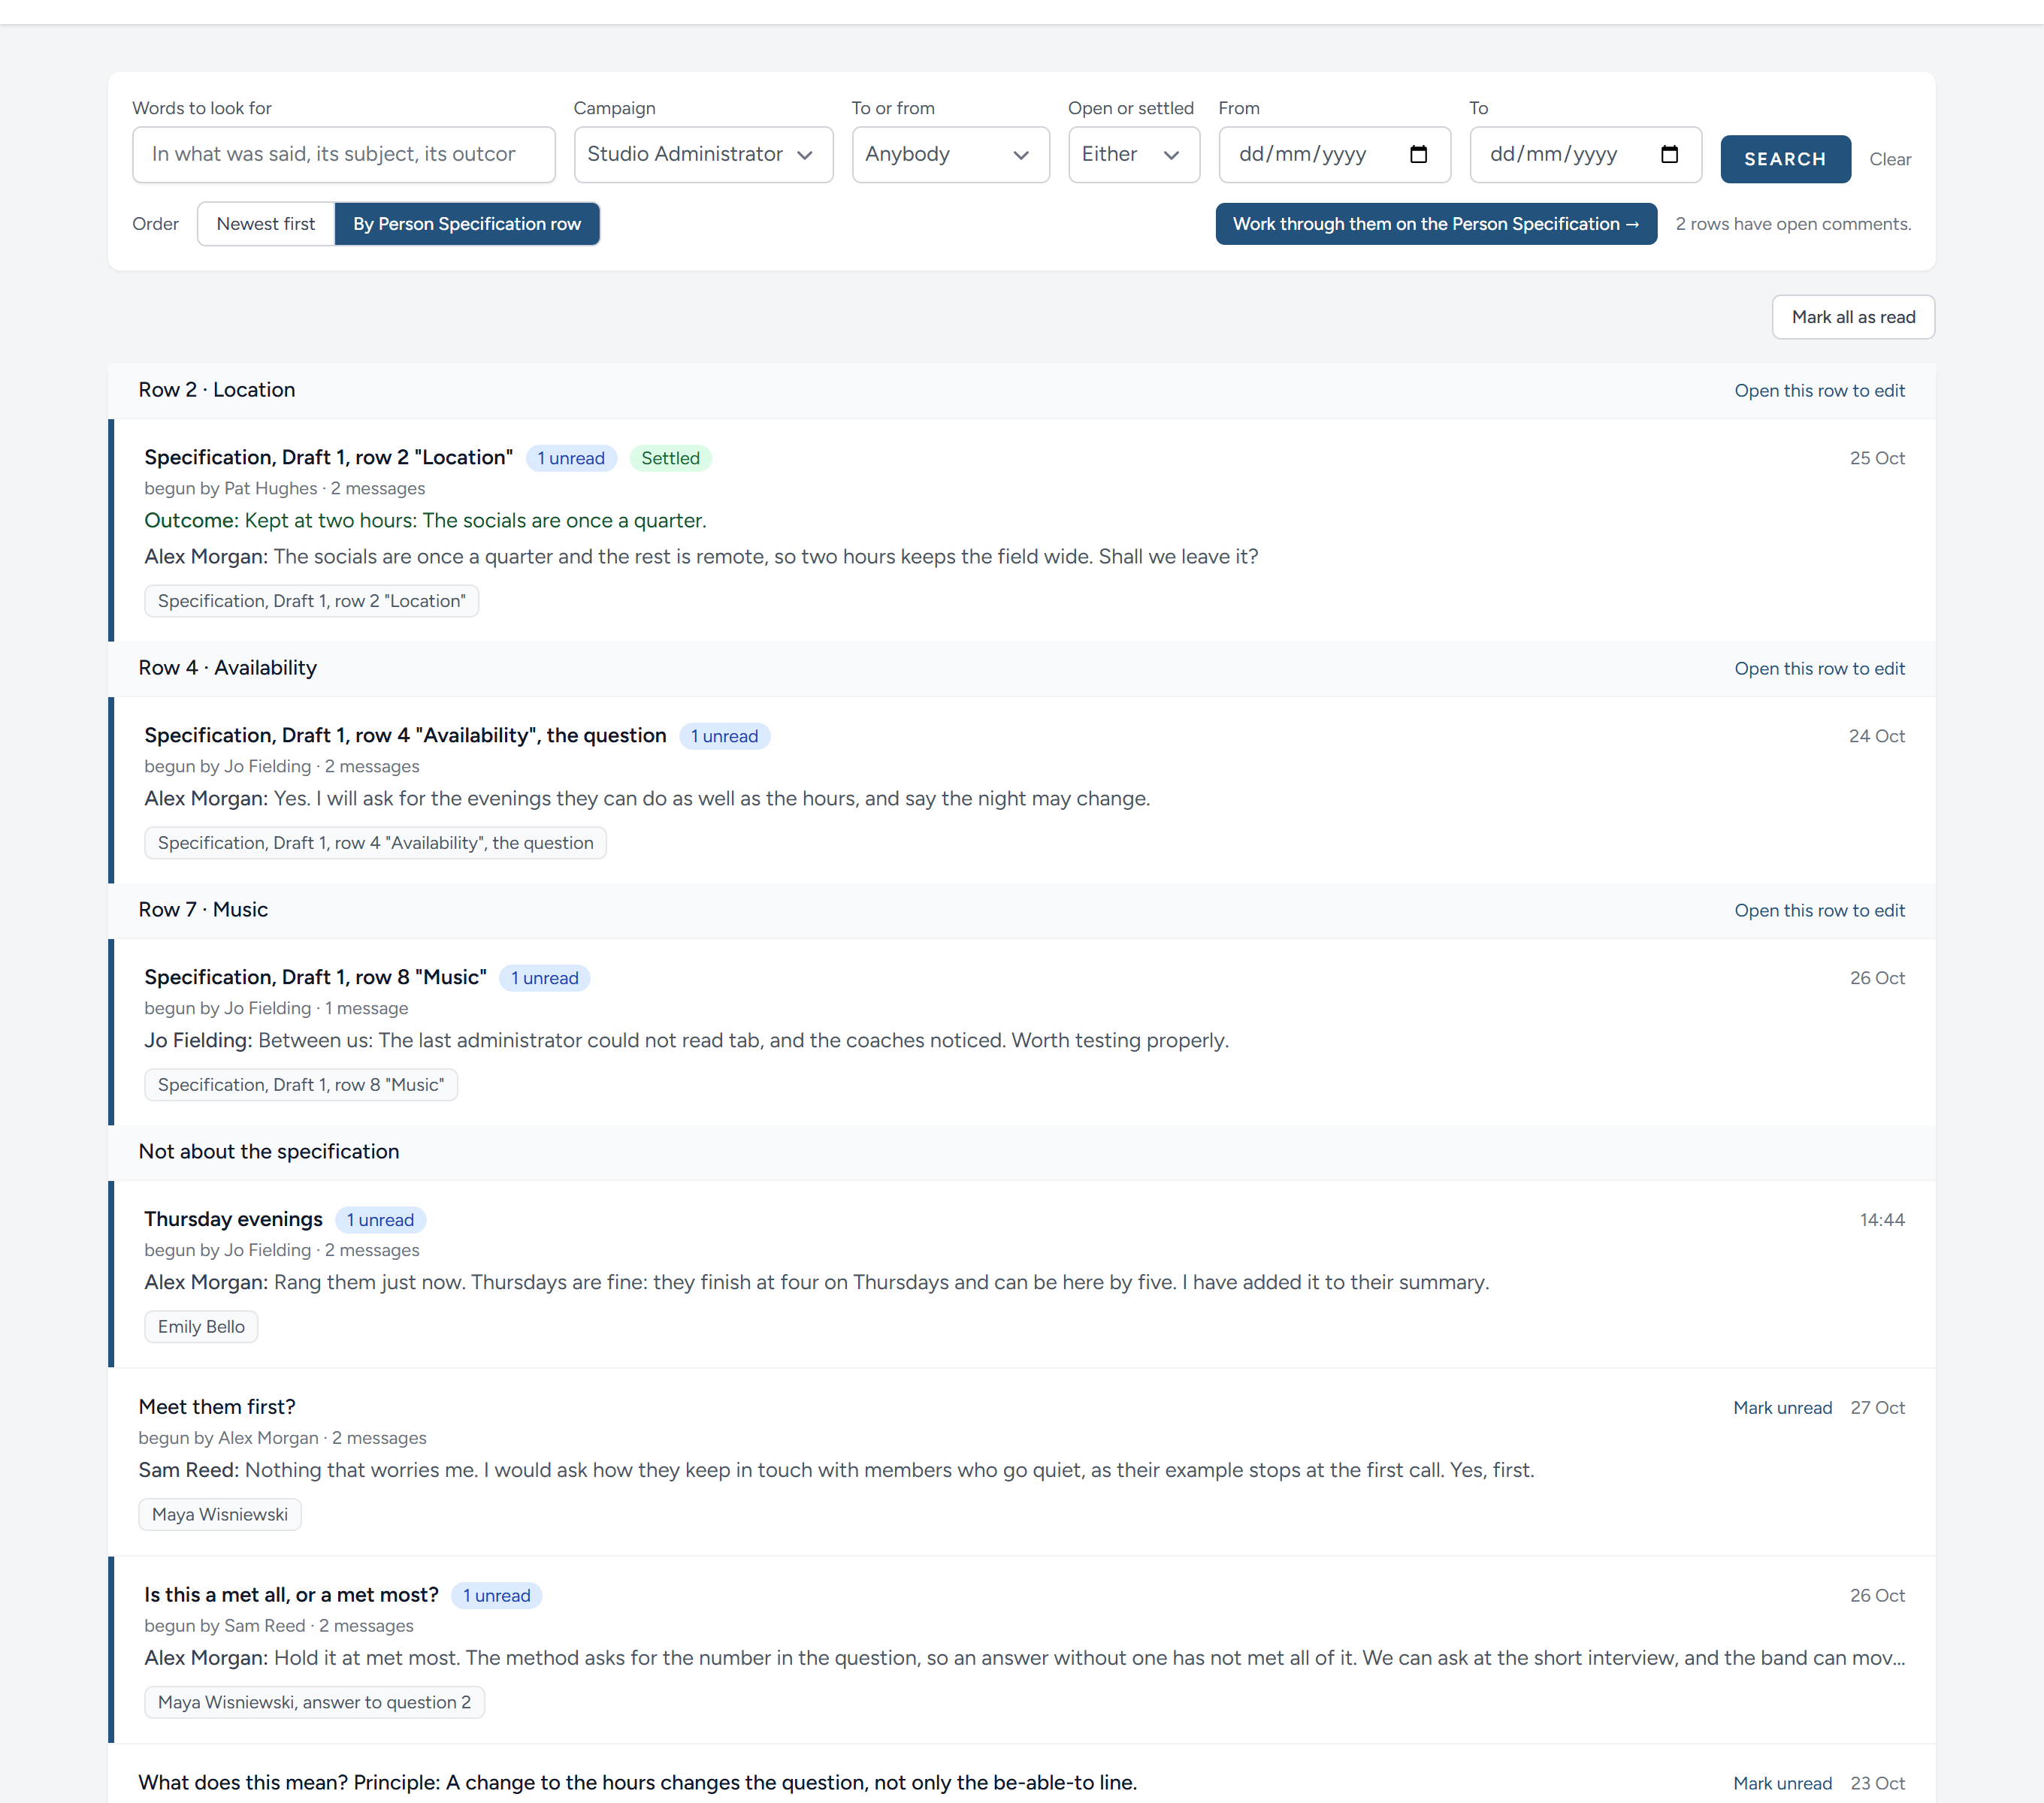
Task: Click the Settled badge on Location thread
Action: (x=670, y=458)
